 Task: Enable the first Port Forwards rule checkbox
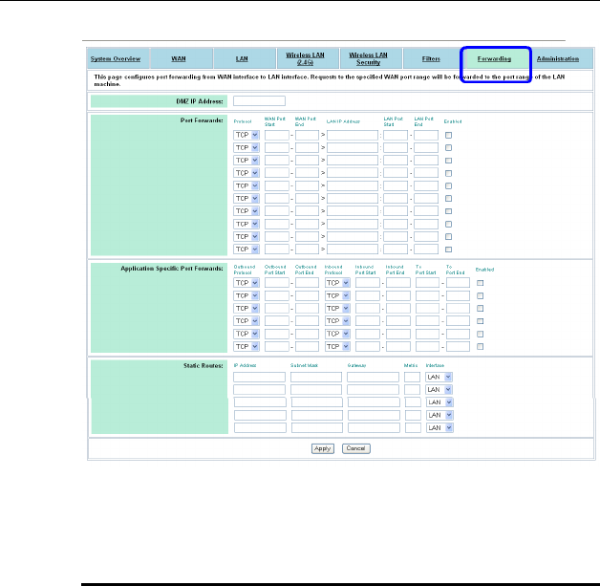tap(449, 136)
